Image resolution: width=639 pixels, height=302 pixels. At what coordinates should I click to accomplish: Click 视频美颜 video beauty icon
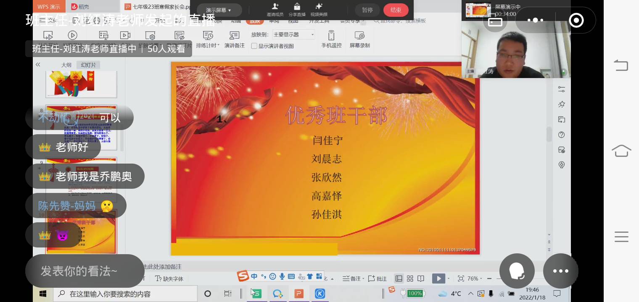pyautogui.click(x=319, y=10)
